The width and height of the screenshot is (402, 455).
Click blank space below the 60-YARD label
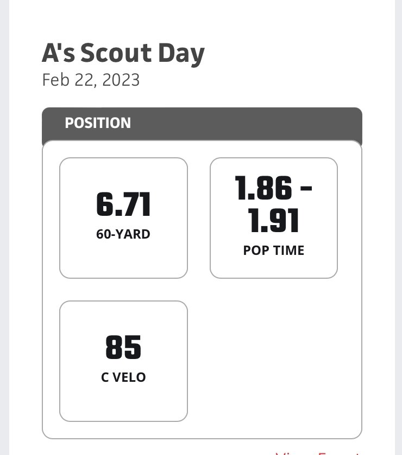click(123, 258)
